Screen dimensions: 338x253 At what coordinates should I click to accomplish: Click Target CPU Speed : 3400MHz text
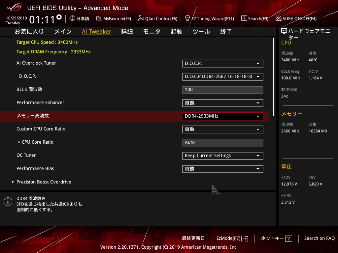click(47, 42)
